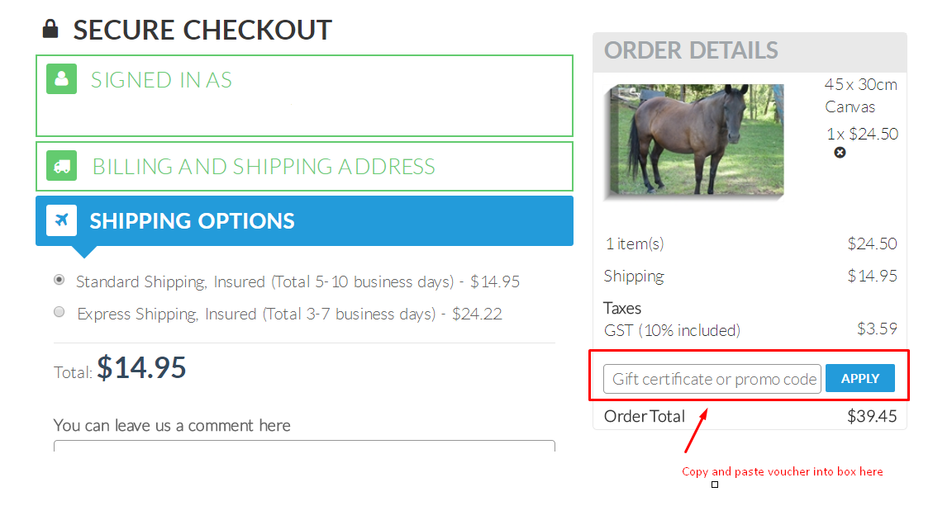
Task: Click the Secure Checkout heading
Action: 202,30
